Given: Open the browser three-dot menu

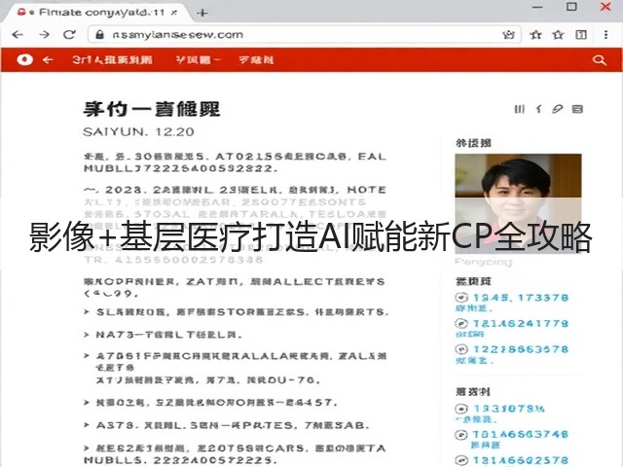Looking at the screenshot, I should (605, 35).
